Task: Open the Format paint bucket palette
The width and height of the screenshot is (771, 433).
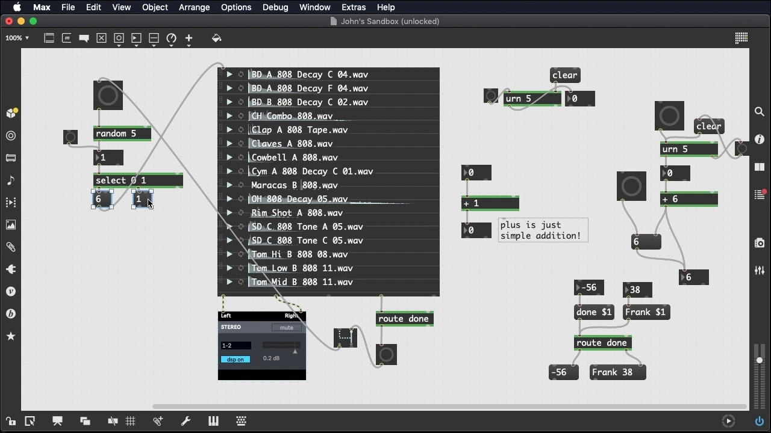Action: tap(217, 38)
